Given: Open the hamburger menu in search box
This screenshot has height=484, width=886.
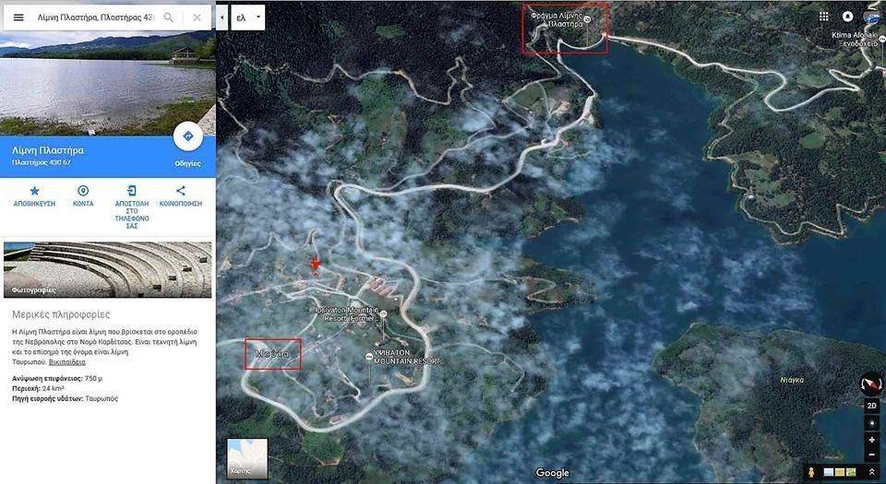Looking at the screenshot, I should 18,18.
